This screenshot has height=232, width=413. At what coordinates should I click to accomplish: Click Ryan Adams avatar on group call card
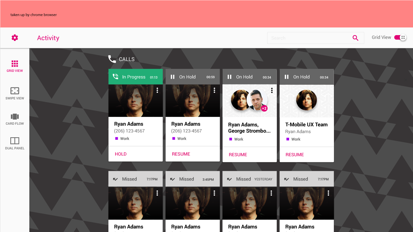click(239, 100)
